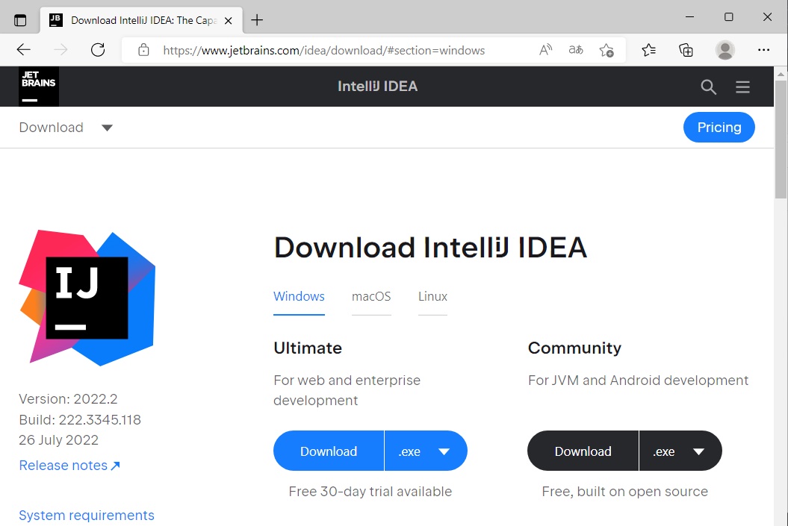Download the Ultimate edition
Screen dimensions: 788x526
coord(329,451)
